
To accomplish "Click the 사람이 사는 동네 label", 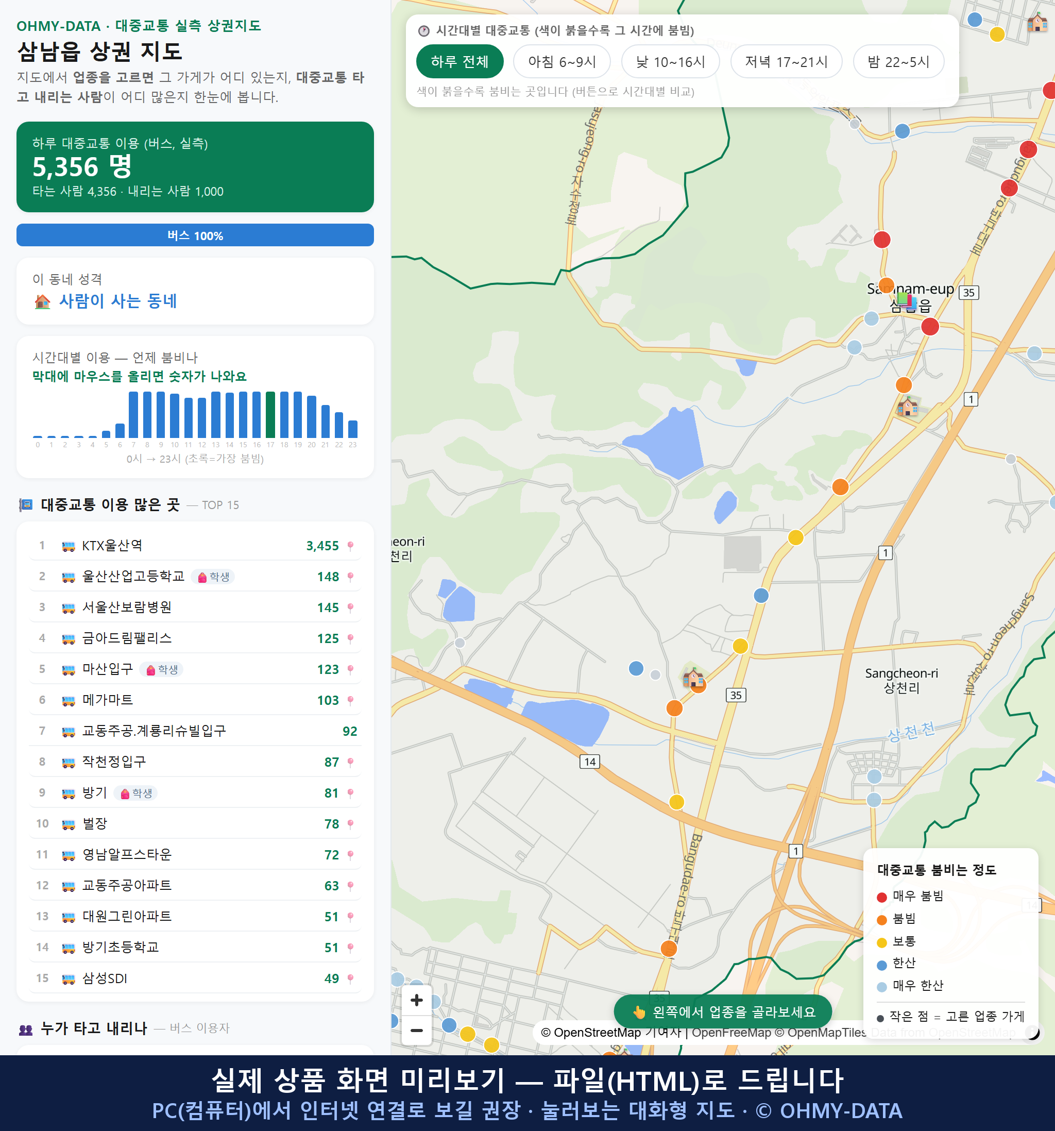I will pos(118,301).
